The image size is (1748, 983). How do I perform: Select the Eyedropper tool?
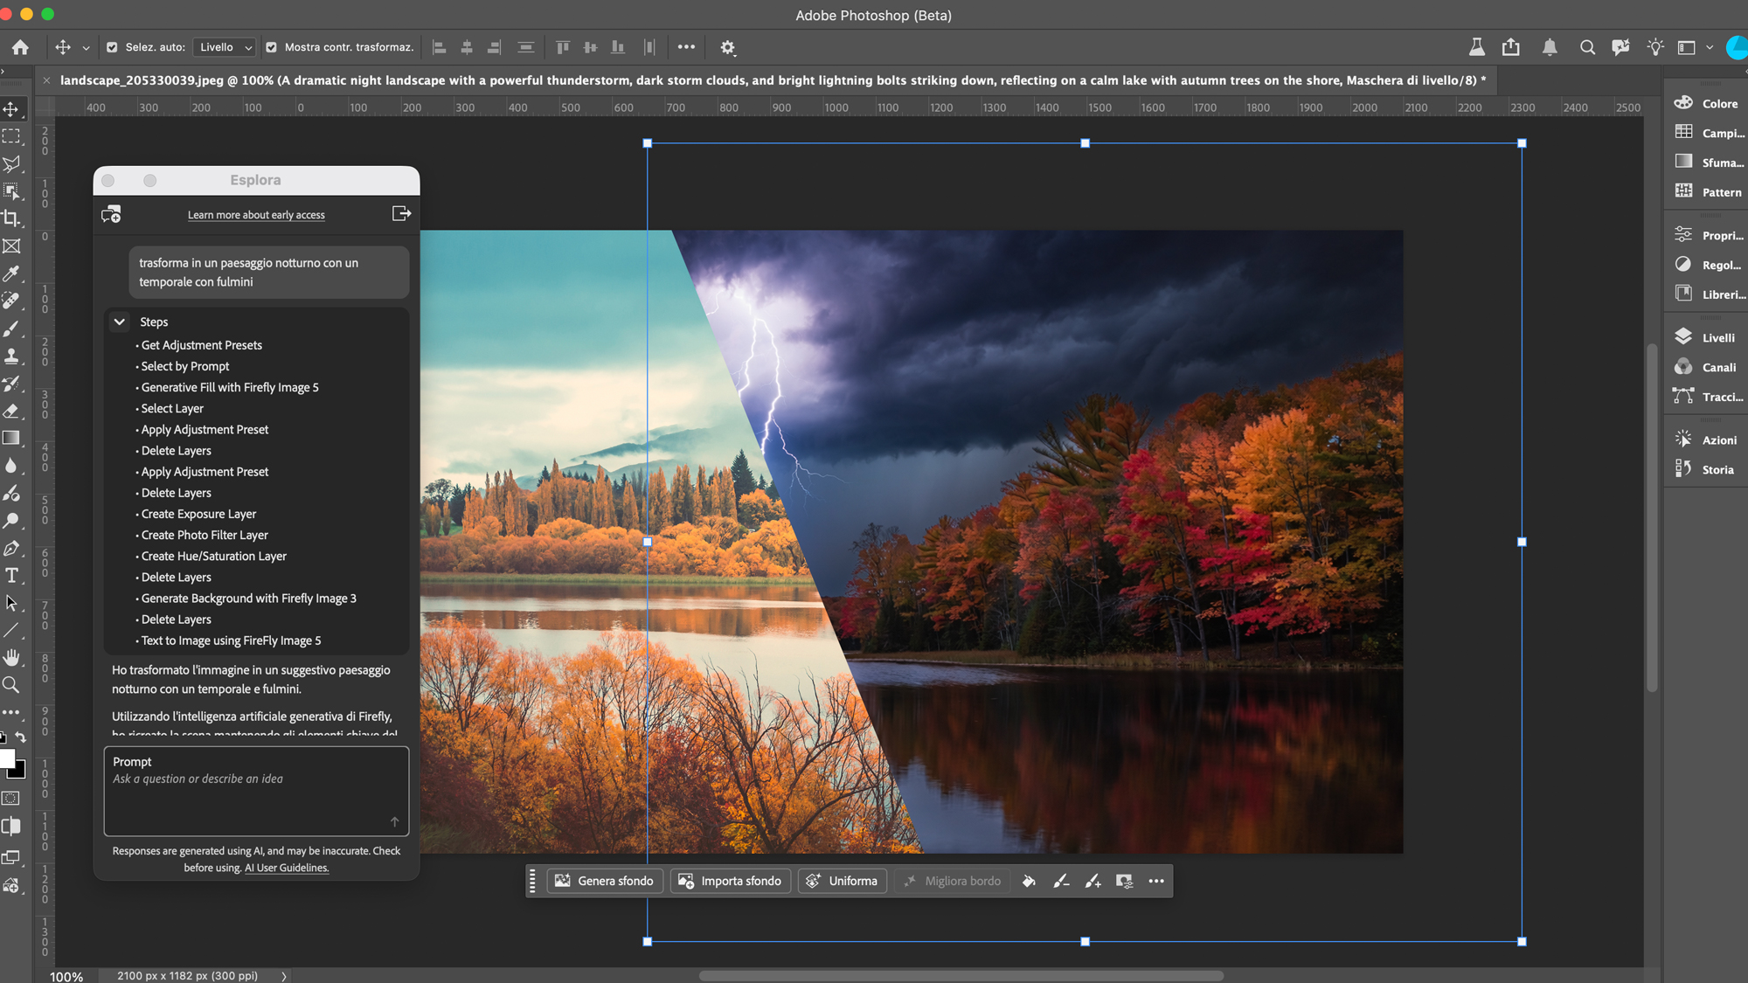tap(11, 273)
